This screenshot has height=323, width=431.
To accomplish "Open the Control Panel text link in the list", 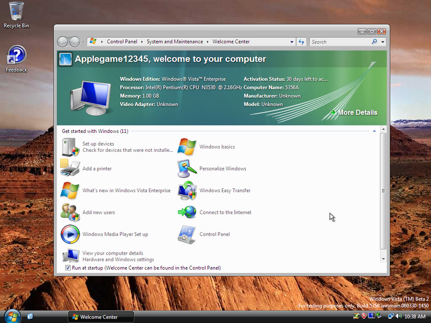I will click(x=214, y=234).
